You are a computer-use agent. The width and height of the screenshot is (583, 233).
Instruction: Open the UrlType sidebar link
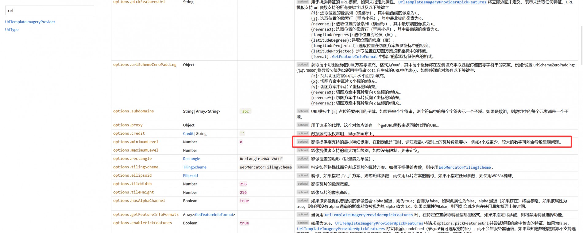tap(12, 29)
